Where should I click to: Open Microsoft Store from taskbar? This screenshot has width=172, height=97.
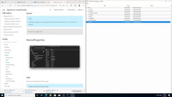[x=55, y=95]
